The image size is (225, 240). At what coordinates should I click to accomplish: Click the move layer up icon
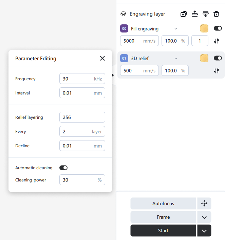[x=194, y=14]
